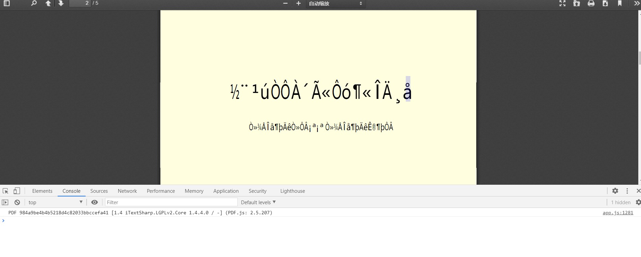Clear the console output
The height and width of the screenshot is (257, 641).
click(x=17, y=202)
